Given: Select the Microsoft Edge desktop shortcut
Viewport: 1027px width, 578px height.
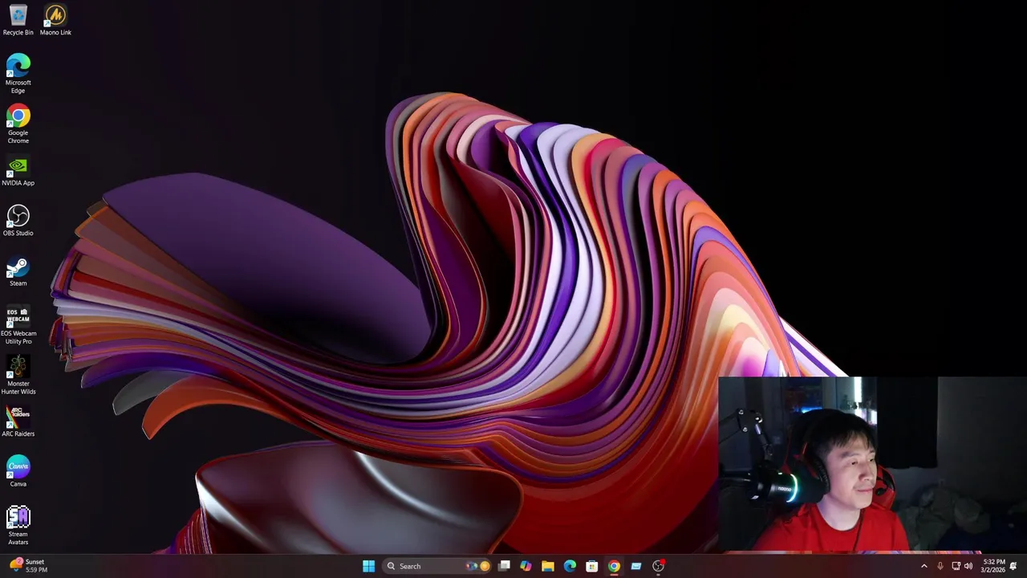Looking at the screenshot, I should 18,74.
